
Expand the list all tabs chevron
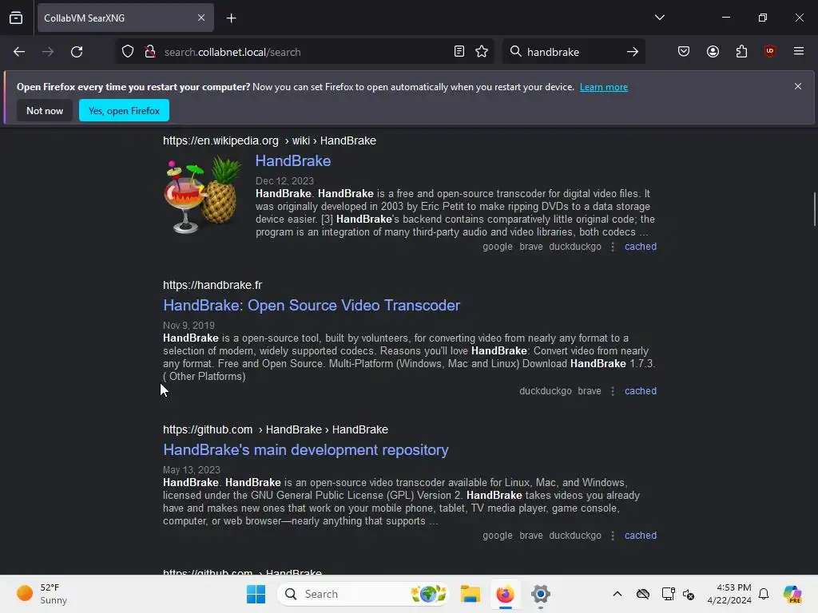click(659, 18)
